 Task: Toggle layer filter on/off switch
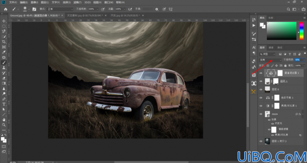(305, 54)
